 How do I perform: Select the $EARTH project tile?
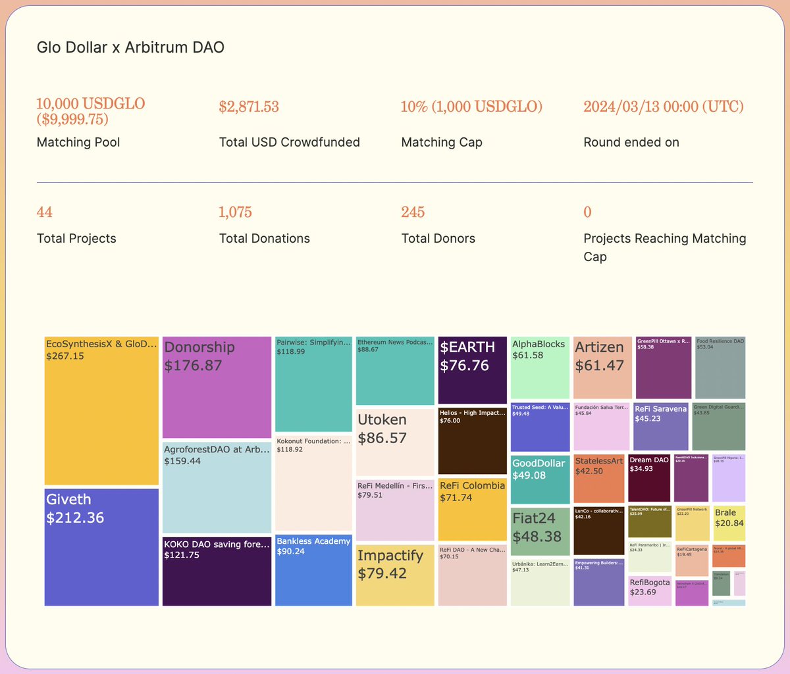pos(471,365)
